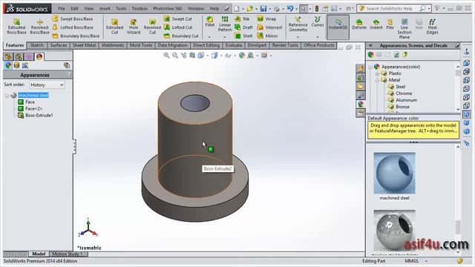The image size is (475, 267).
Task: Collapse the machined steel tree node
Action: coord(7,96)
